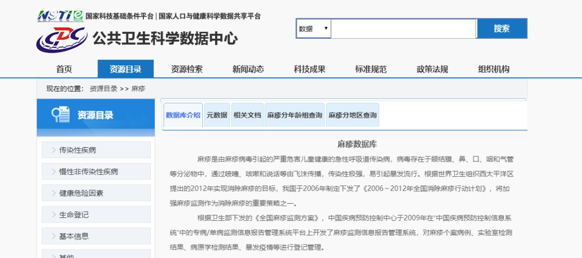Screen dimensions: 582x258
Task: Click the 搜索 button
Action: 502,28
